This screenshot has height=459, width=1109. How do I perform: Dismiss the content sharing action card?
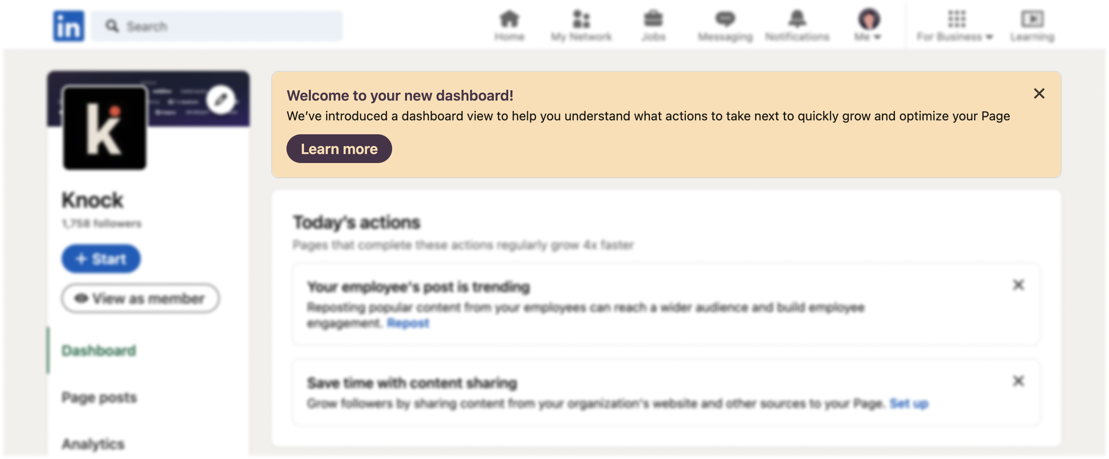pos(1018,381)
